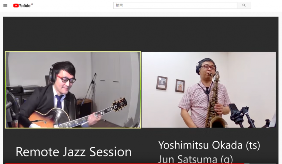Click the 'Jun Satsuma (g)' credit text
The height and width of the screenshot is (164, 282).
[196, 159]
